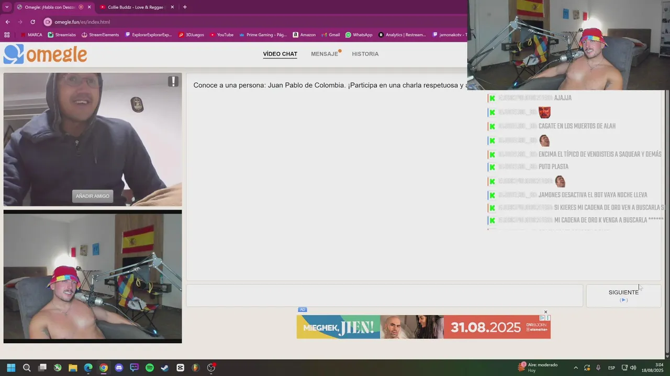Go back with the browser back arrow
Image resolution: width=670 pixels, height=376 pixels.
[7, 22]
